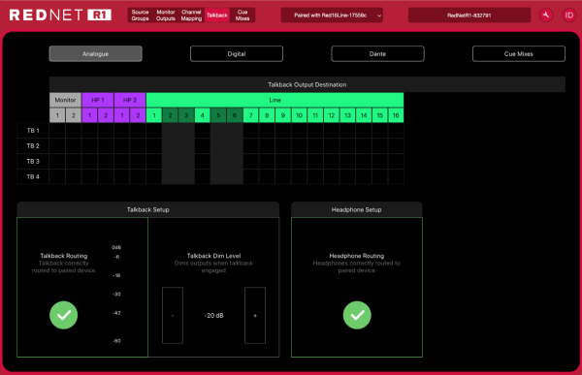Viewport: 582px width, 375px height.
Task: Select Line channel 12 column header
Action: 332,115
